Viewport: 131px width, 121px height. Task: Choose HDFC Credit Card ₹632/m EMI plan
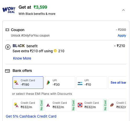[92, 105]
